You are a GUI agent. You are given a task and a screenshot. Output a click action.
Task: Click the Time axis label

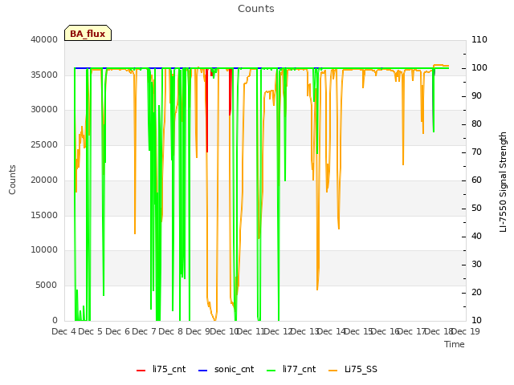(455, 344)
